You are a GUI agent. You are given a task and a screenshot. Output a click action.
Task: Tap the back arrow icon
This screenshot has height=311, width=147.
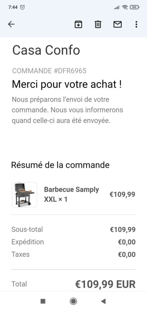pos(11,24)
